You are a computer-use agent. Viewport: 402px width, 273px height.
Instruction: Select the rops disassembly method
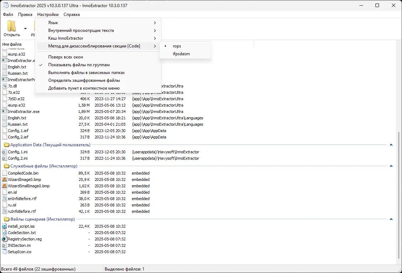pyautogui.click(x=185, y=46)
